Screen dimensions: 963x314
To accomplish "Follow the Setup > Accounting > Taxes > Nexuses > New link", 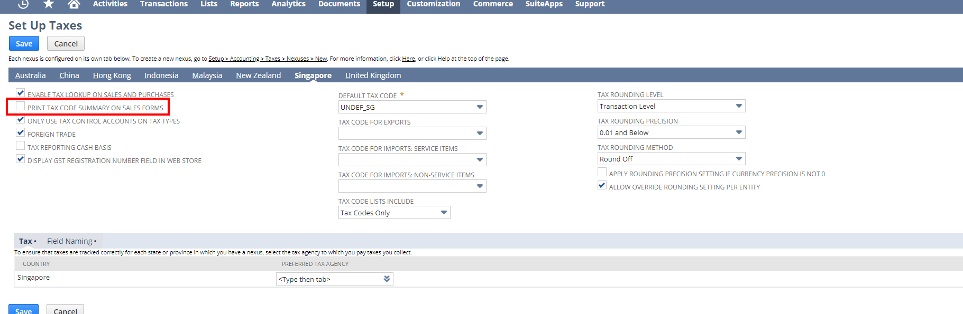I will 268,59.
